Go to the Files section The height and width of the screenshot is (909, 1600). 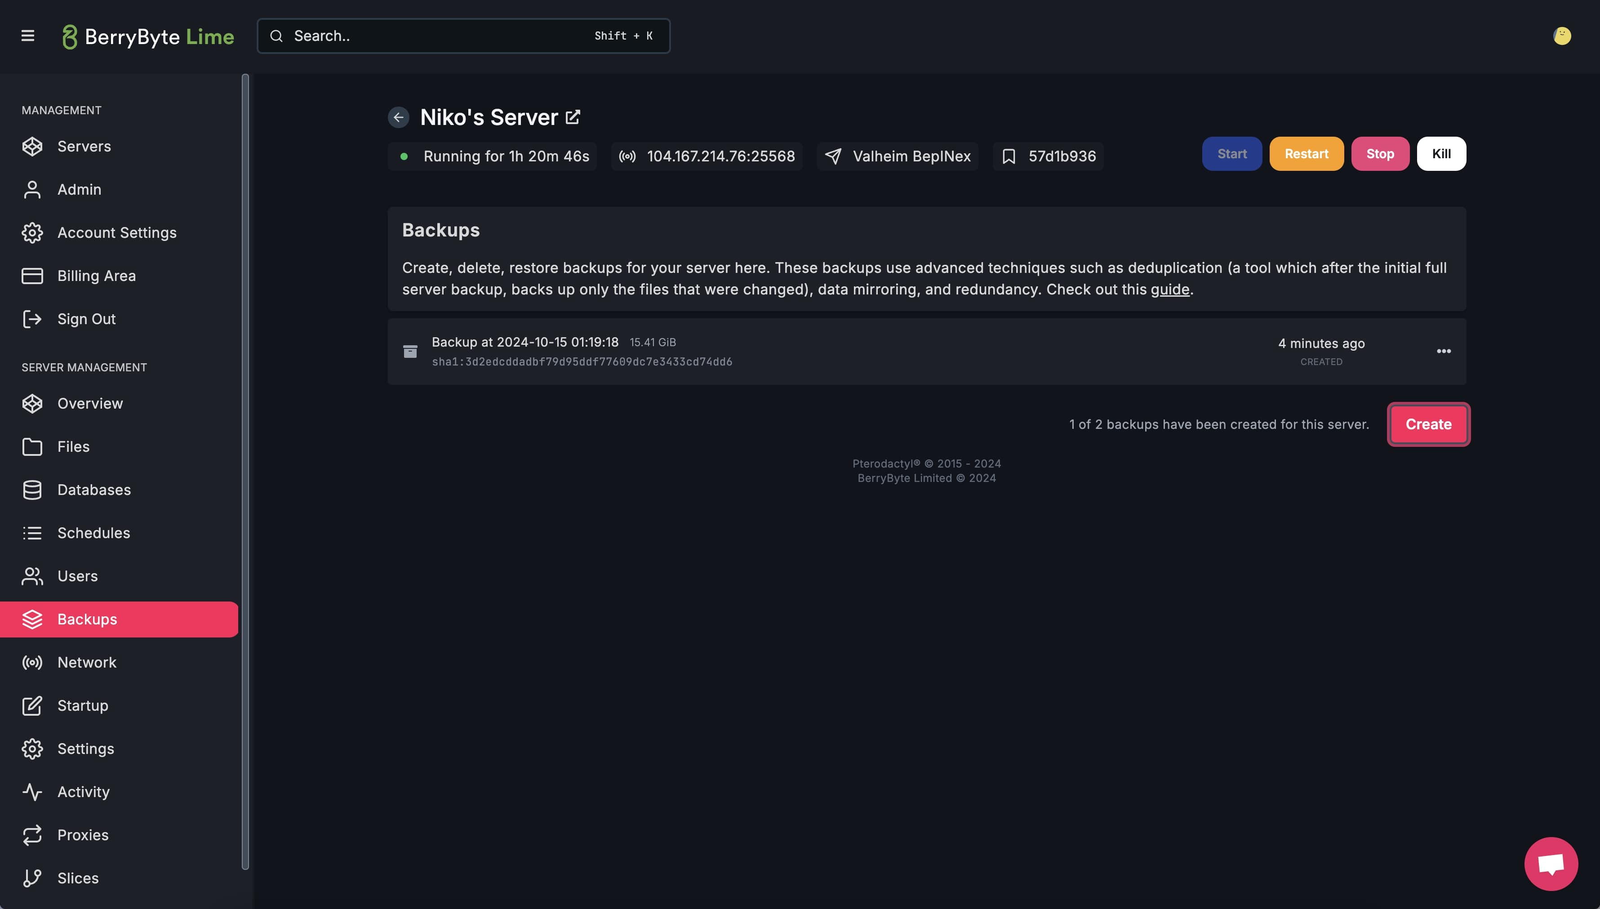[x=73, y=446]
